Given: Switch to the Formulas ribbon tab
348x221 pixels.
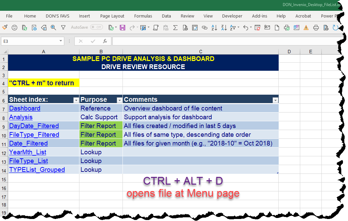Looking at the screenshot, I should click(x=143, y=16).
